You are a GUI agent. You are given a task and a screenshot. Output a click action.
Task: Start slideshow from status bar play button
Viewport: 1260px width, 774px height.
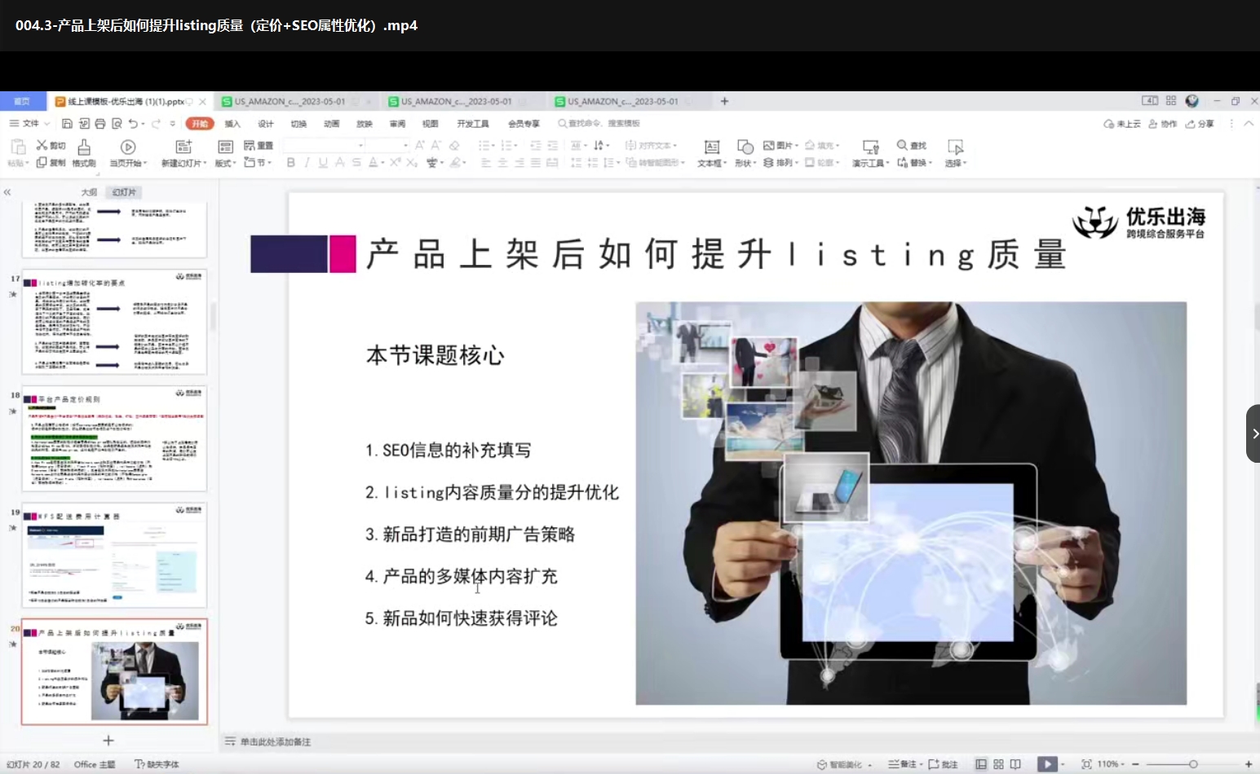point(1046,764)
